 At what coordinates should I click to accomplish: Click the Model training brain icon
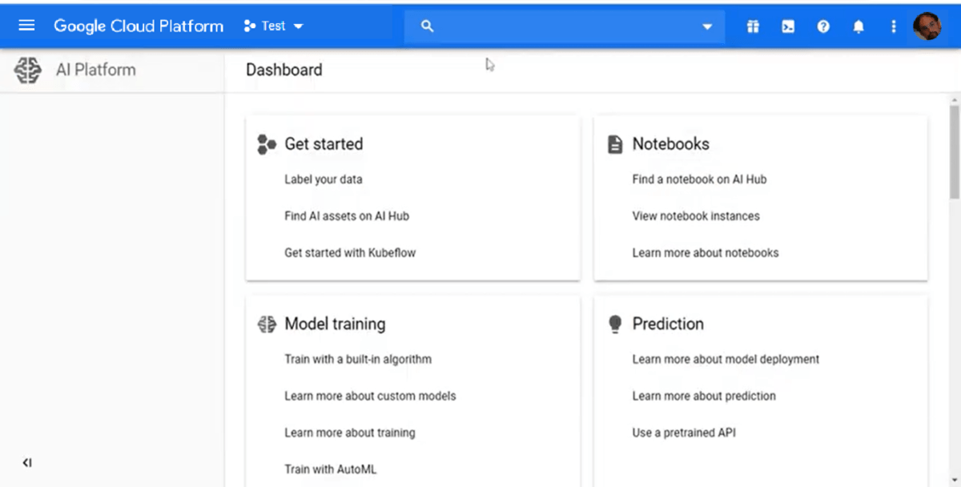(x=267, y=324)
